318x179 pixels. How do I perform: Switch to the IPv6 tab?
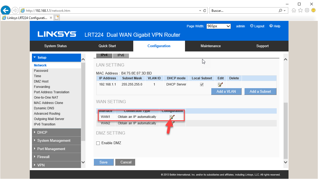tap(121, 55)
